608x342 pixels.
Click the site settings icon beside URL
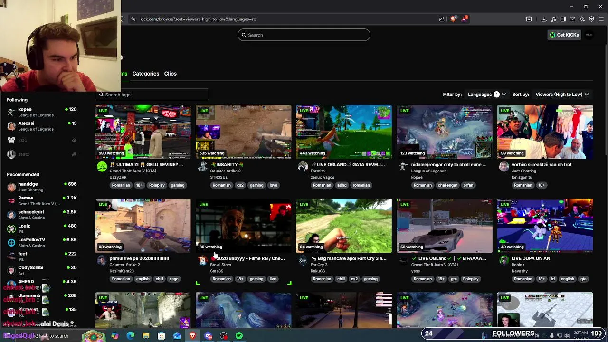pos(133,19)
